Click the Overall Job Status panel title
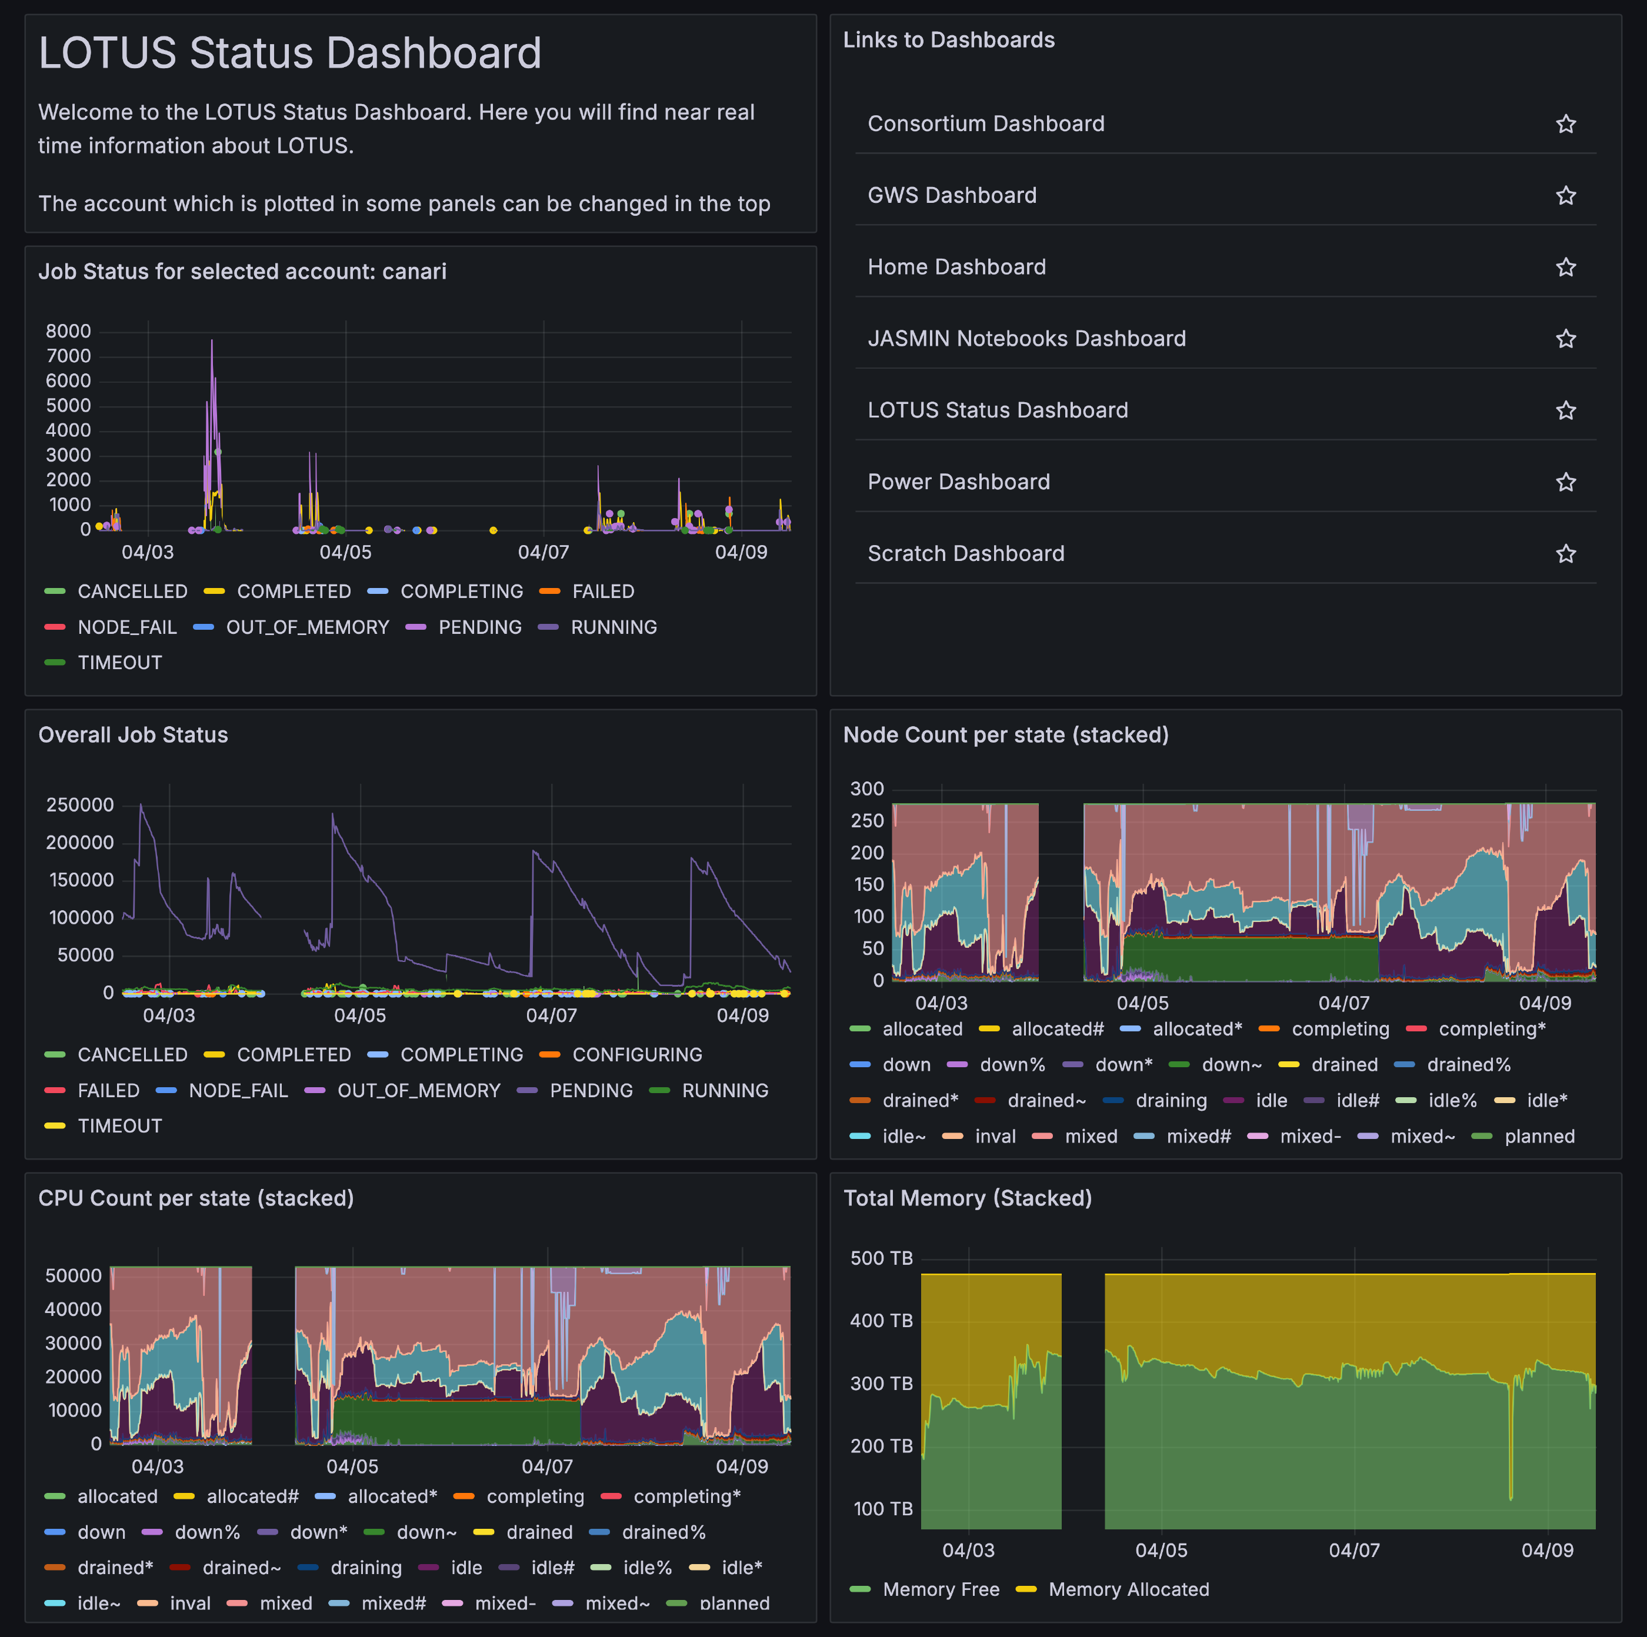 coord(133,736)
